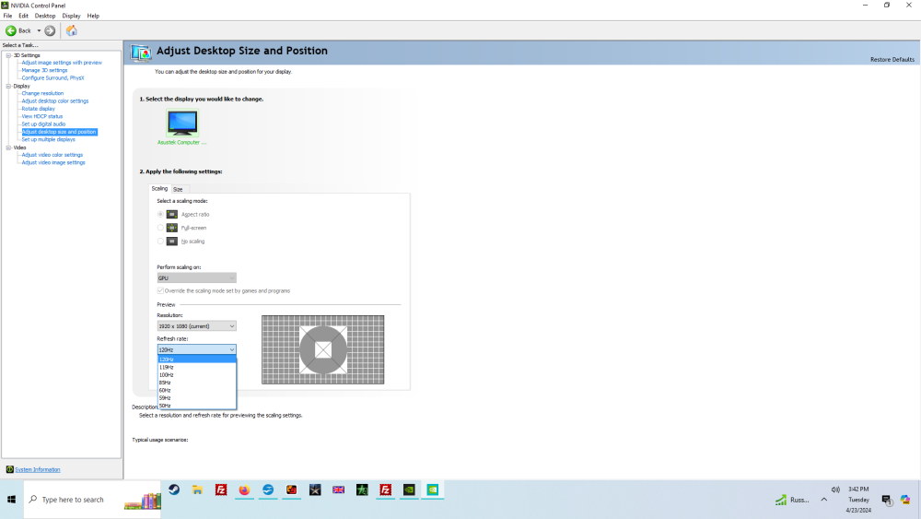Image resolution: width=921 pixels, height=519 pixels.
Task: Open Steam from the taskbar
Action: (x=174, y=490)
